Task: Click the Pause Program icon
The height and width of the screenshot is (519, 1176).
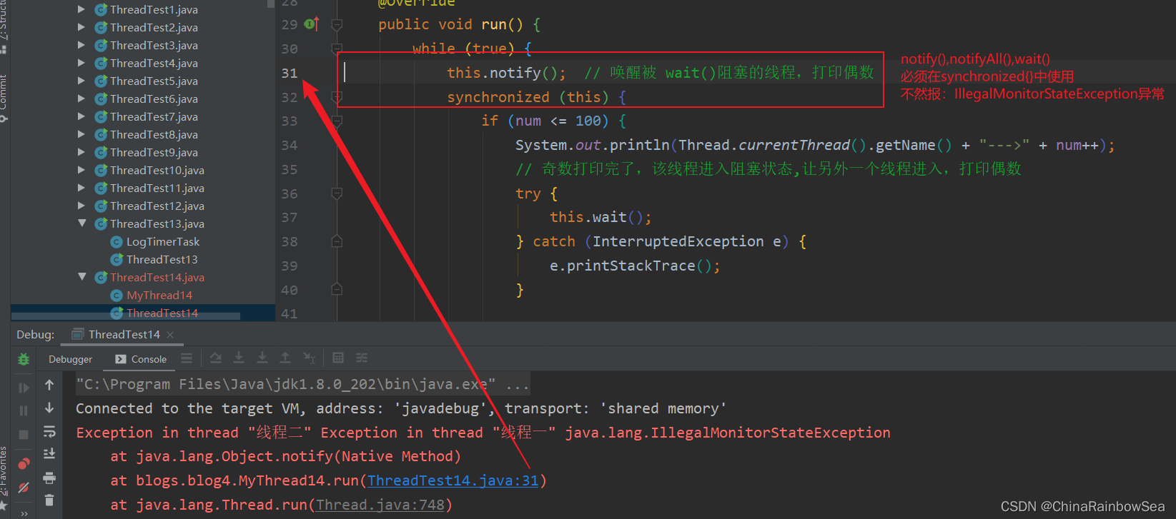Action: coord(24,410)
